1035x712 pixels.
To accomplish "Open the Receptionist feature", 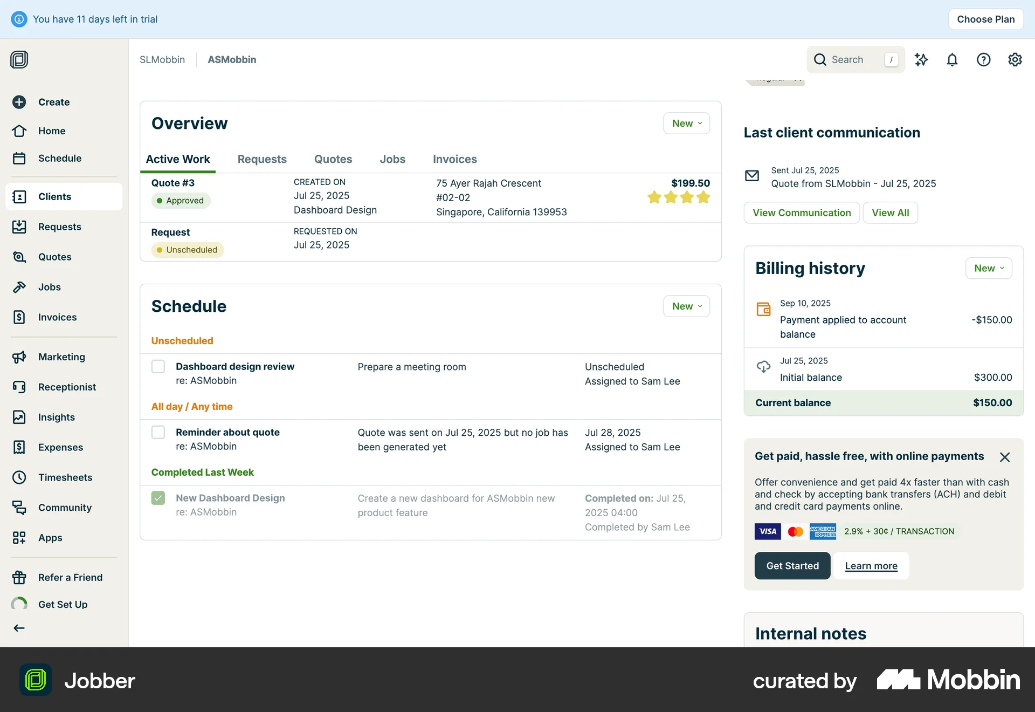I will pos(67,387).
